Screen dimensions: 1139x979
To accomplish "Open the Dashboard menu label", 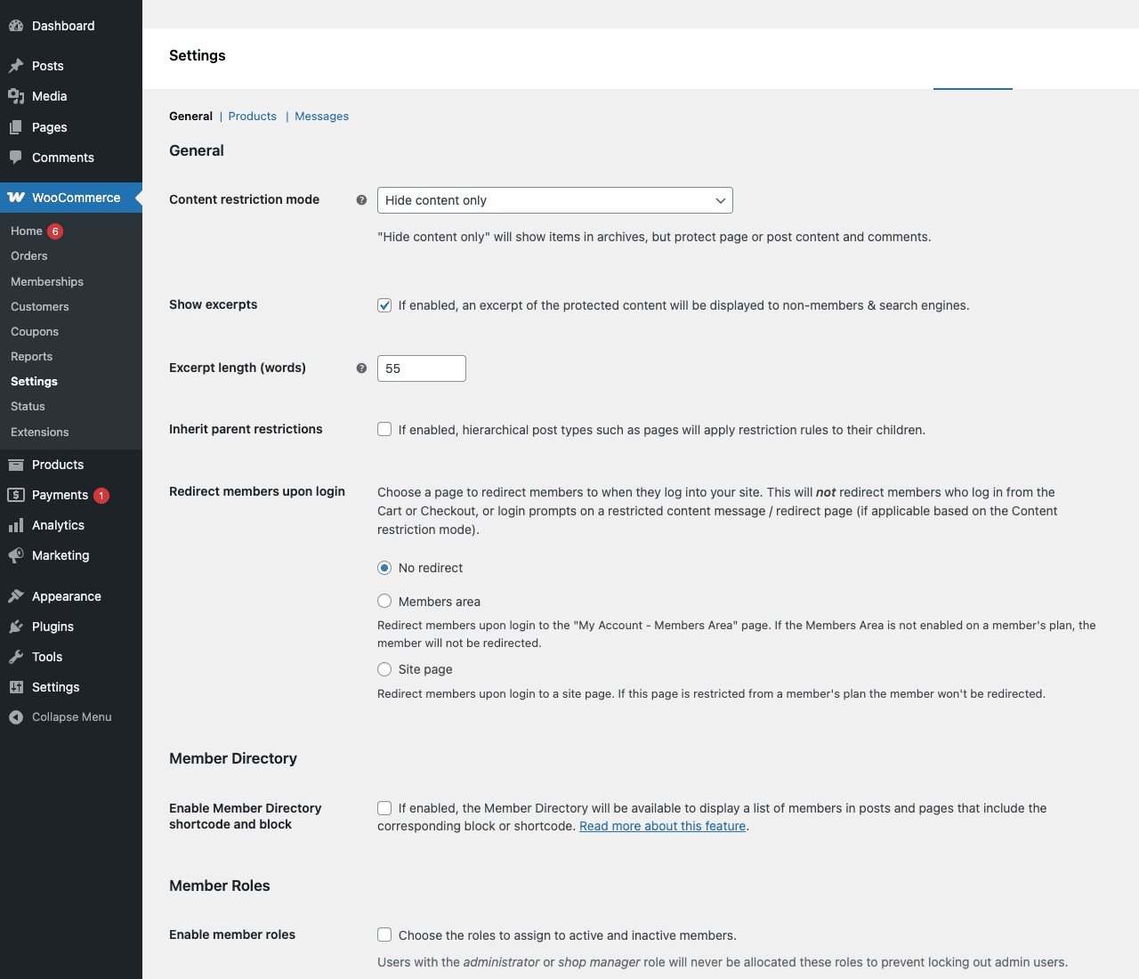I will (63, 26).
